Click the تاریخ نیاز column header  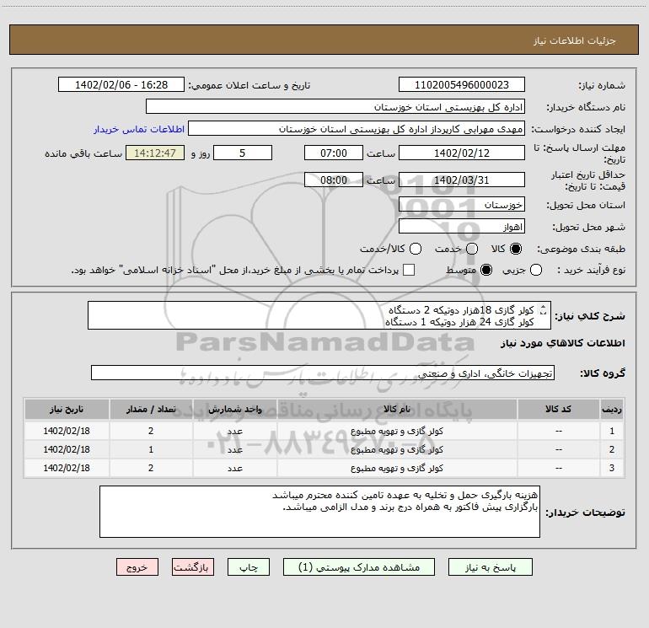[67, 410]
